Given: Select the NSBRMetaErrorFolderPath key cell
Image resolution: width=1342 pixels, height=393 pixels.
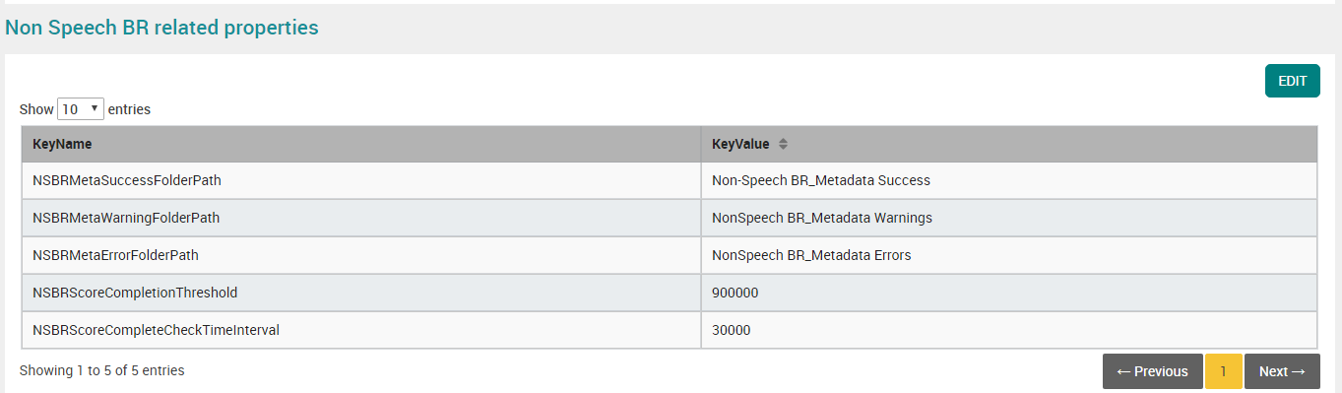Looking at the screenshot, I should (x=361, y=255).
